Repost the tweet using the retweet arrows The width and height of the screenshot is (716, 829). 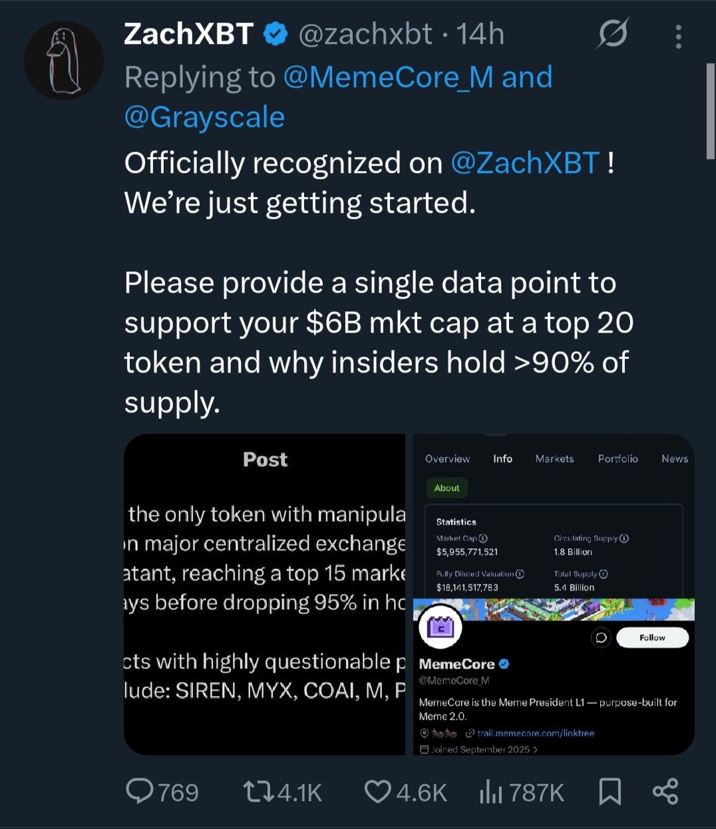pos(258,792)
